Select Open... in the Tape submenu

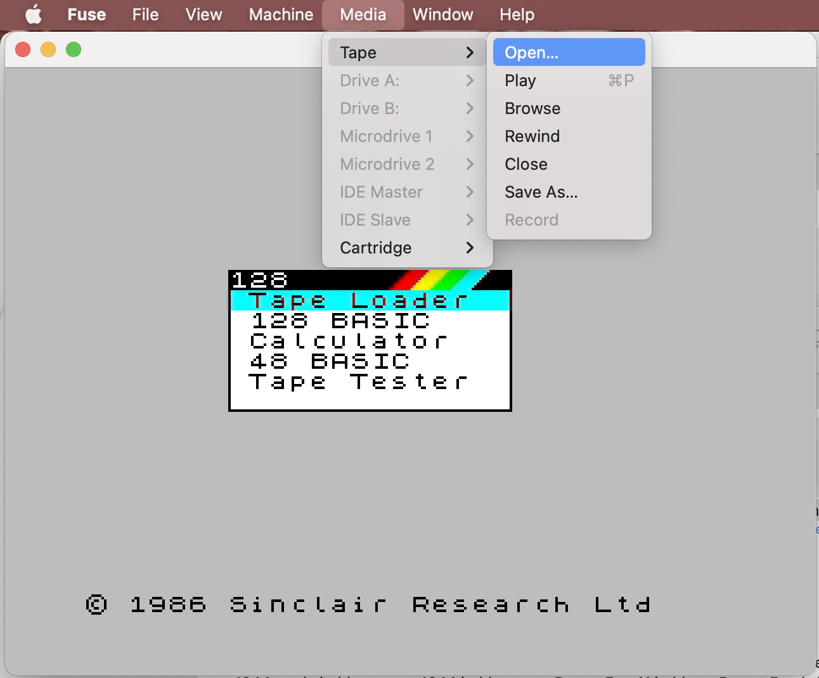(x=569, y=52)
